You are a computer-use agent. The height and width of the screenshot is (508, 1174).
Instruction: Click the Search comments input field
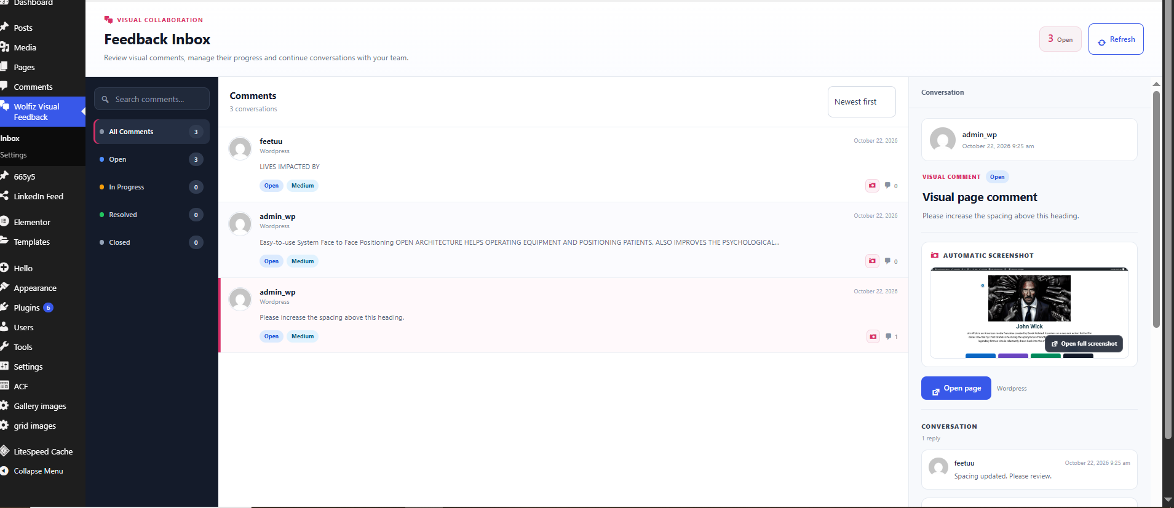point(151,99)
